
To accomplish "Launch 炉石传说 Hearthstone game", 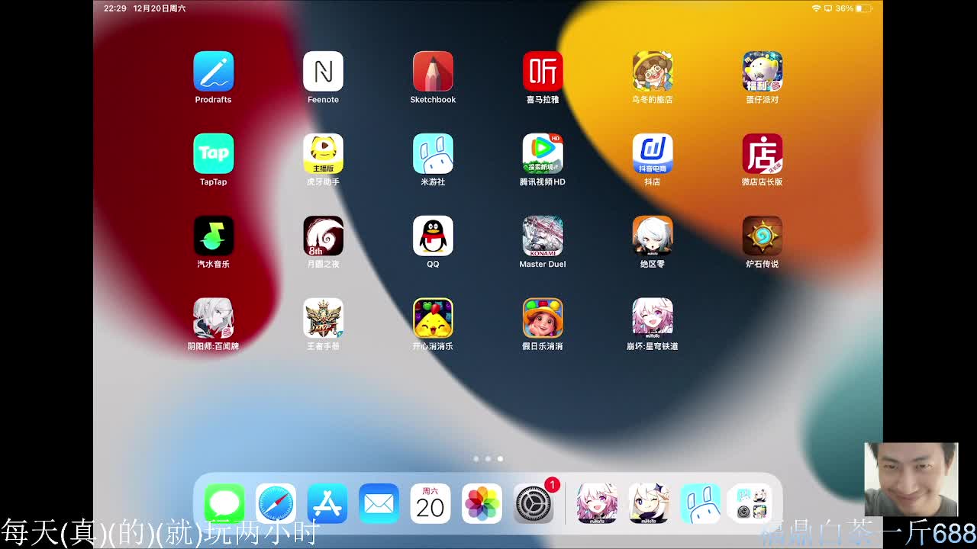I will [762, 236].
